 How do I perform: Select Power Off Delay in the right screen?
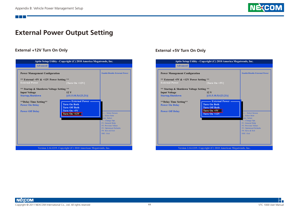click(x=170, y=111)
